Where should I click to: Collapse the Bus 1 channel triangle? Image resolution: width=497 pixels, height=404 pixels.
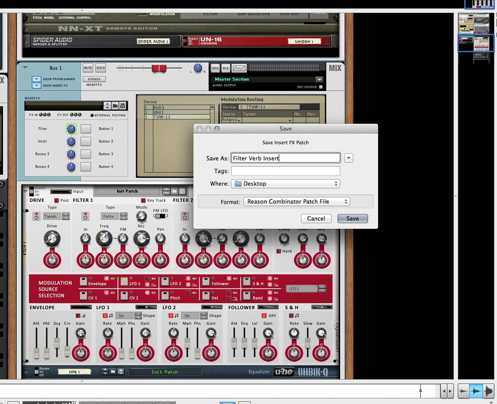coord(25,68)
